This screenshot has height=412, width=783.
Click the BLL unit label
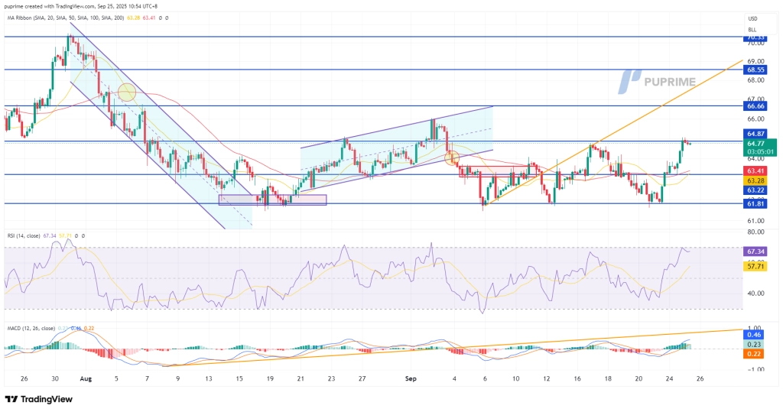click(x=752, y=30)
